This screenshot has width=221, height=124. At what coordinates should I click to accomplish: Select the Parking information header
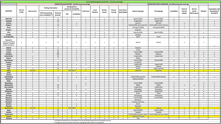click(51, 8)
